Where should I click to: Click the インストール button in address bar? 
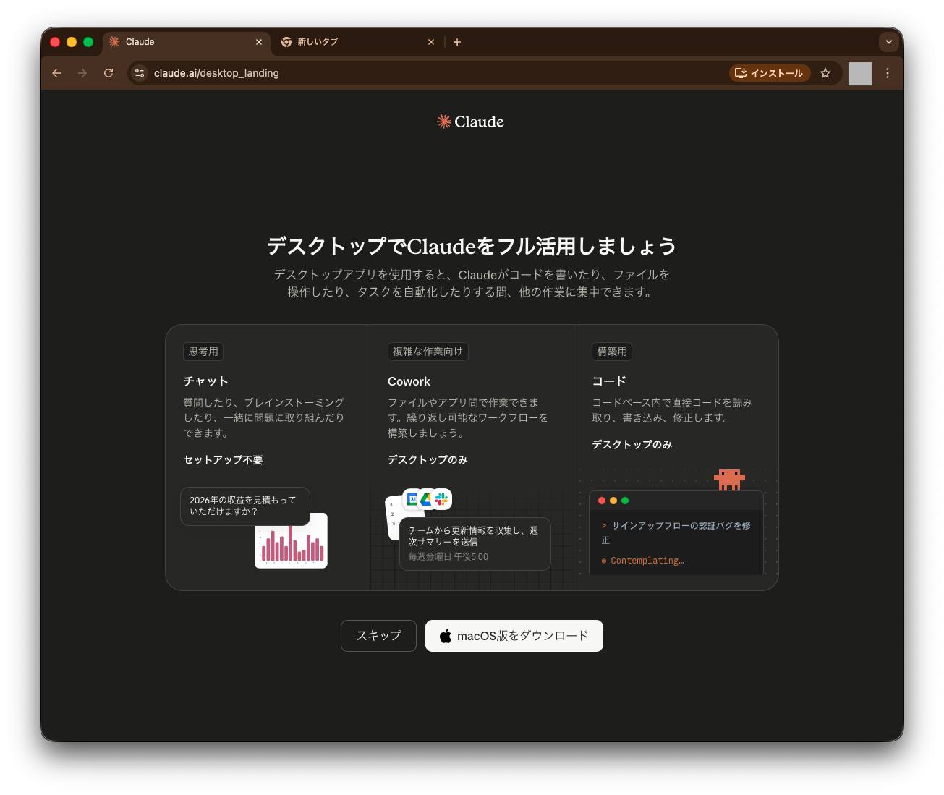(770, 73)
